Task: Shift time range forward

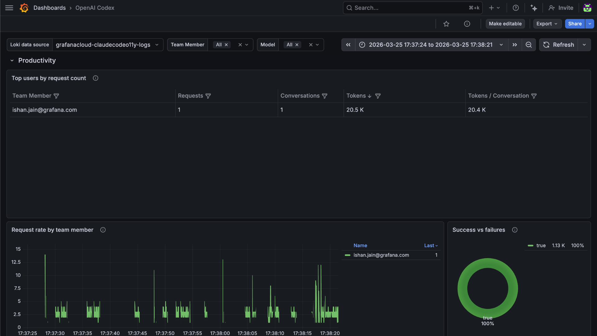Action: 515,45
